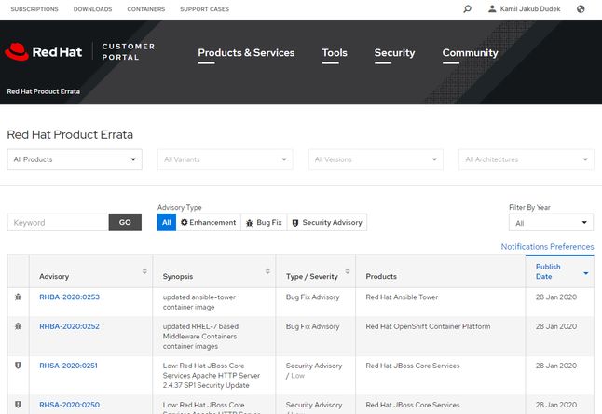The width and height of the screenshot is (602, 414).
Task: Open the All Versions dropdown
Action: tap(376, 159)
